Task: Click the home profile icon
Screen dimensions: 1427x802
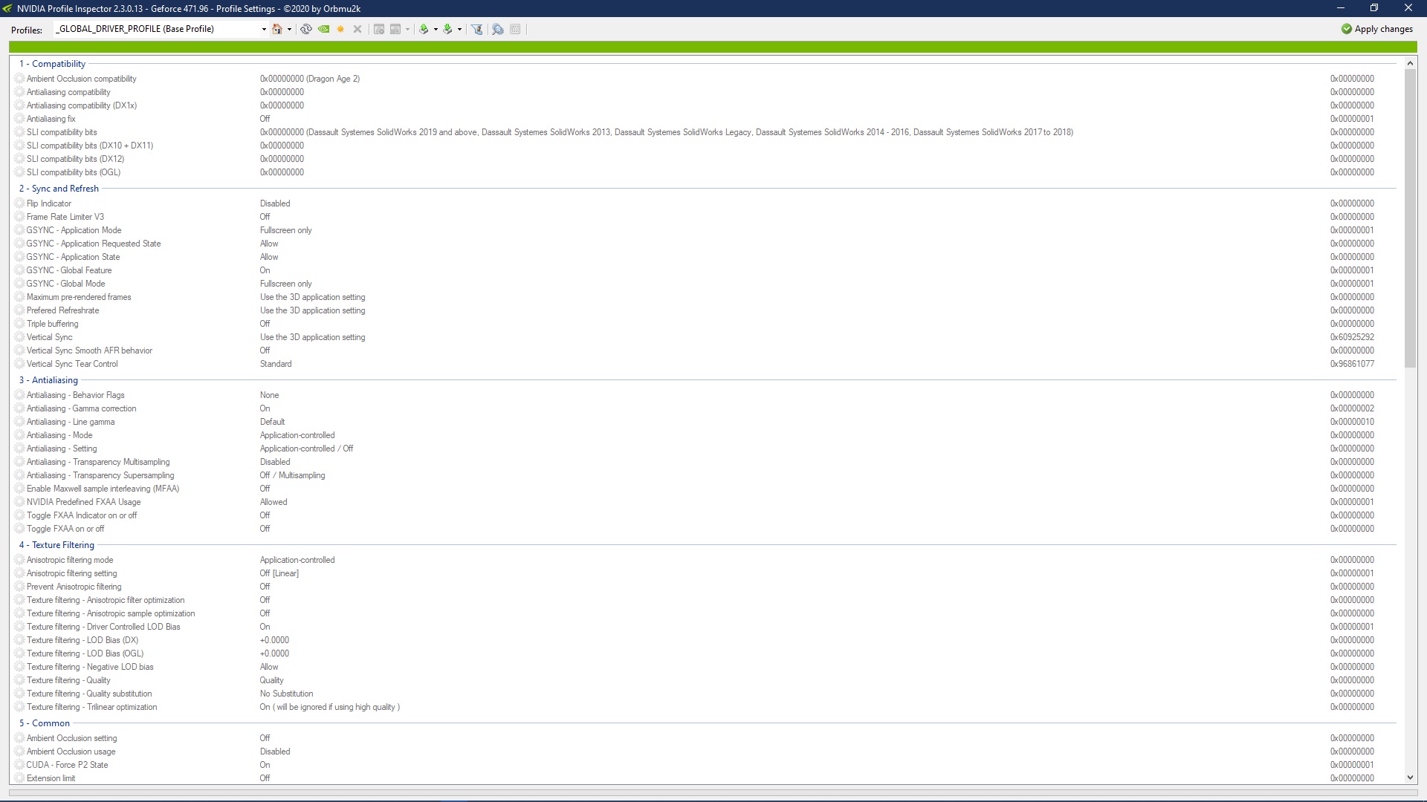Action: point(277,29)
